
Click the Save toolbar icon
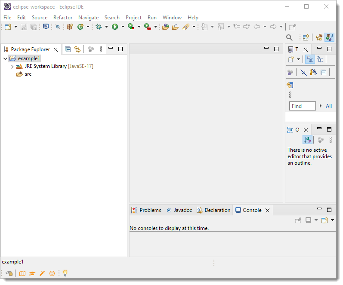(x=24, y=27)
